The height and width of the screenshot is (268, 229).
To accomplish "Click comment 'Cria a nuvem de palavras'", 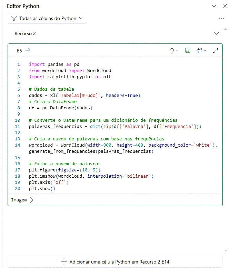I will click(97, 139).
